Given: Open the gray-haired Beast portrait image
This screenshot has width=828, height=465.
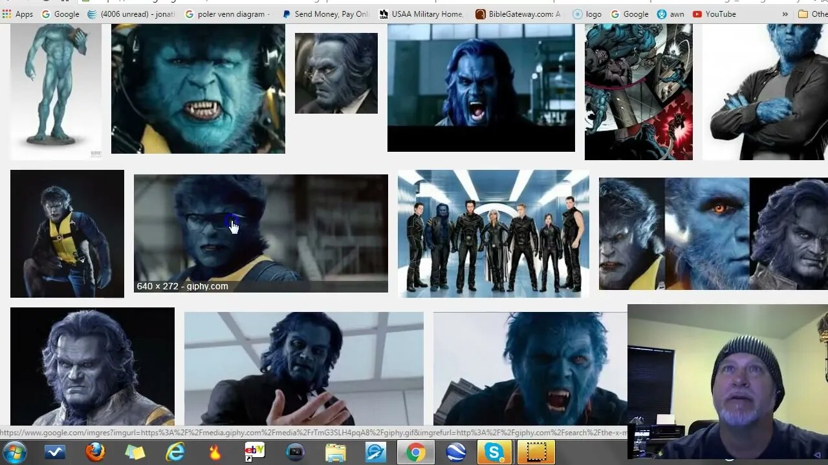Looking at the screenshot, I should coord(93,366).
